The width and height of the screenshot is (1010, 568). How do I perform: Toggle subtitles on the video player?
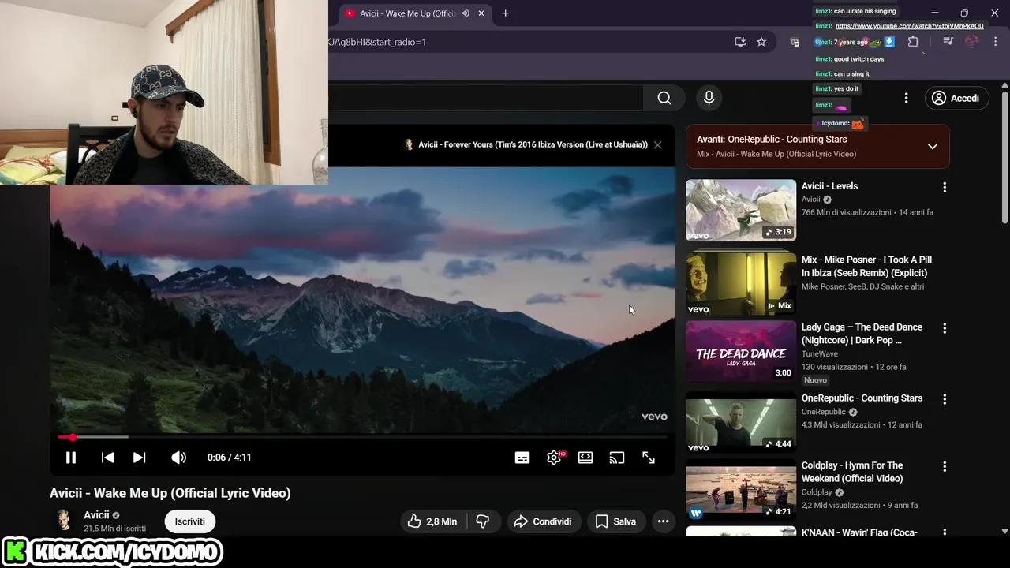click(522, 458)
